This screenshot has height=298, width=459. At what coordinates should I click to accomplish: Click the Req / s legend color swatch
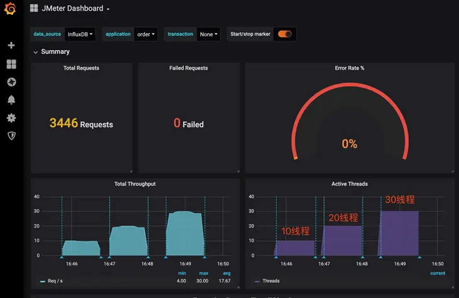click(x=43, y=281)
